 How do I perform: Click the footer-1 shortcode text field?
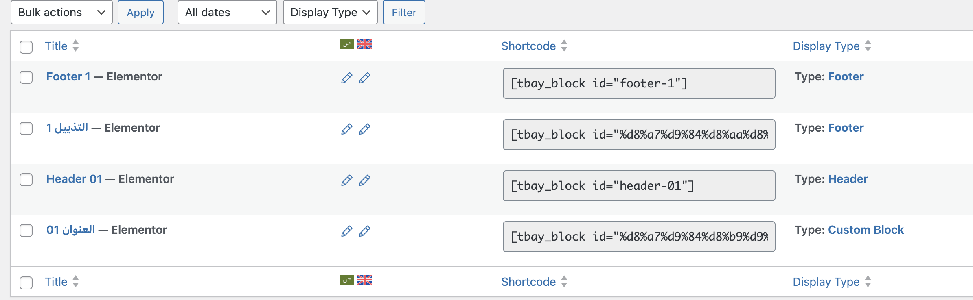coord(639,83)
